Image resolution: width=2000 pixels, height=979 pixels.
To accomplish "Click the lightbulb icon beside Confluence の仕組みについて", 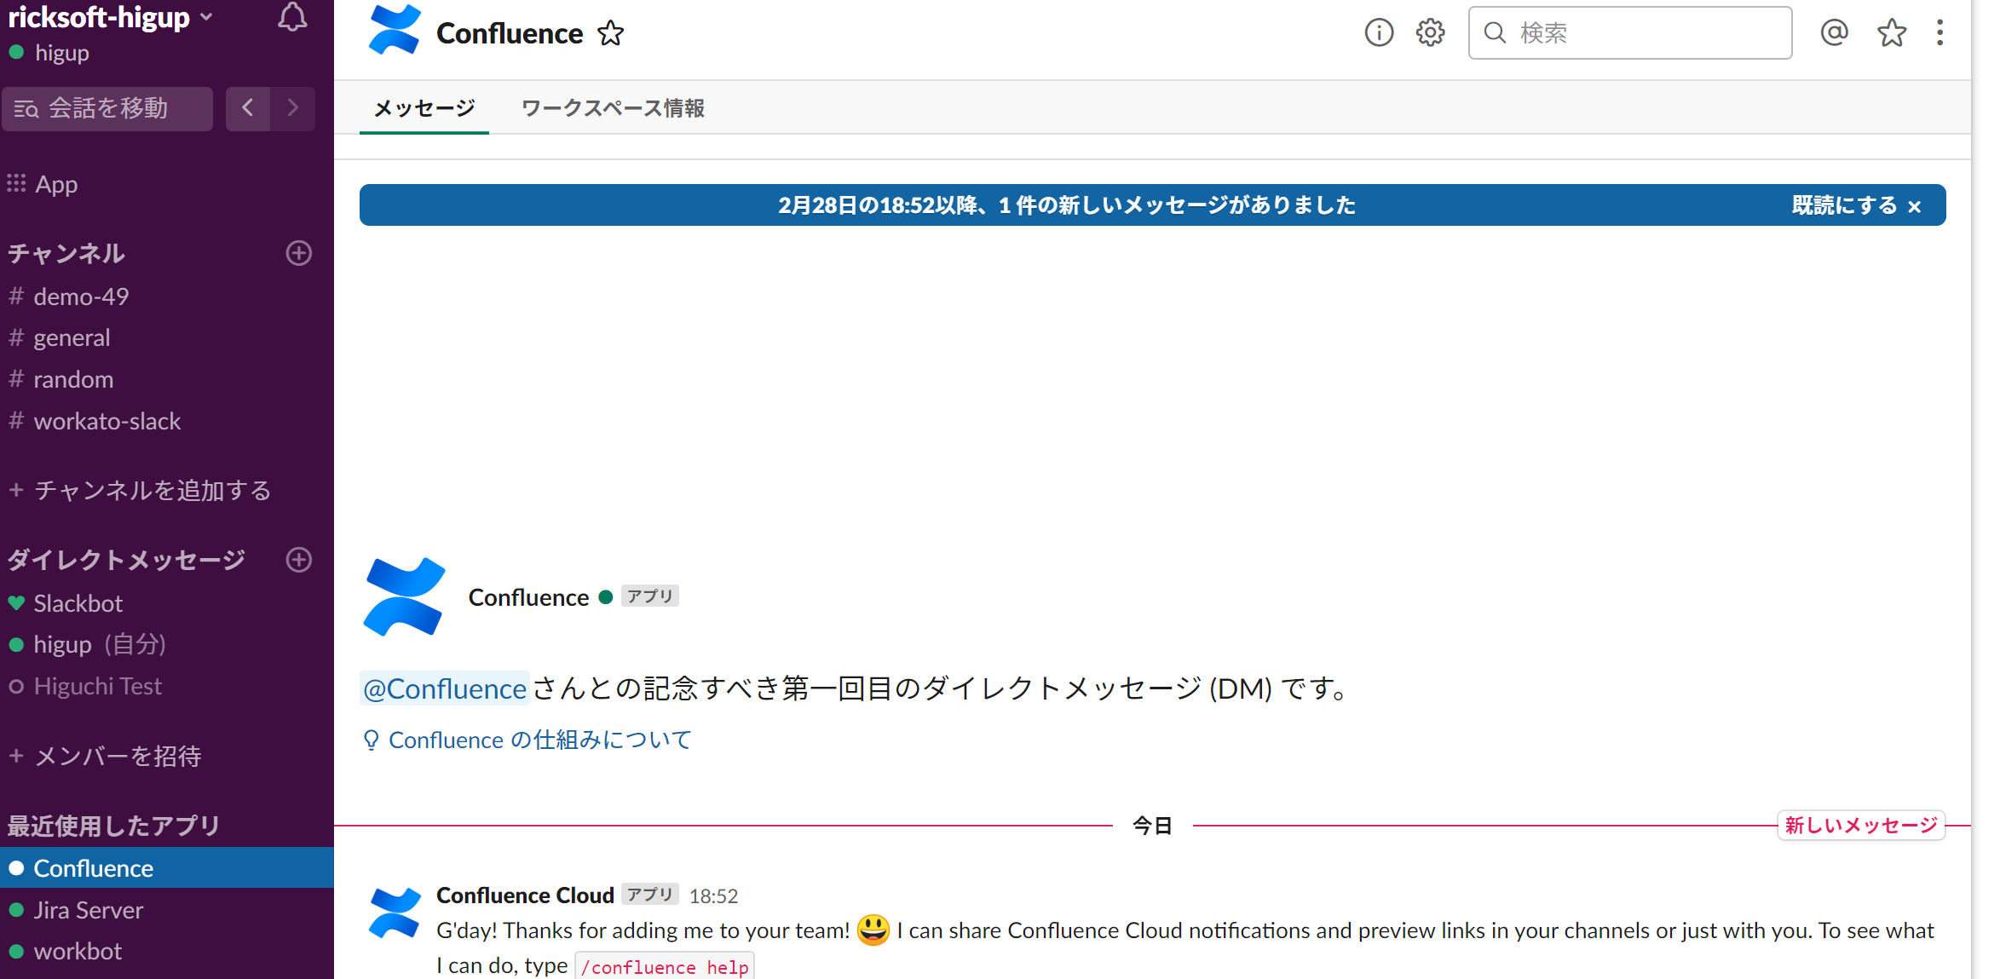I will click(371, 740).
